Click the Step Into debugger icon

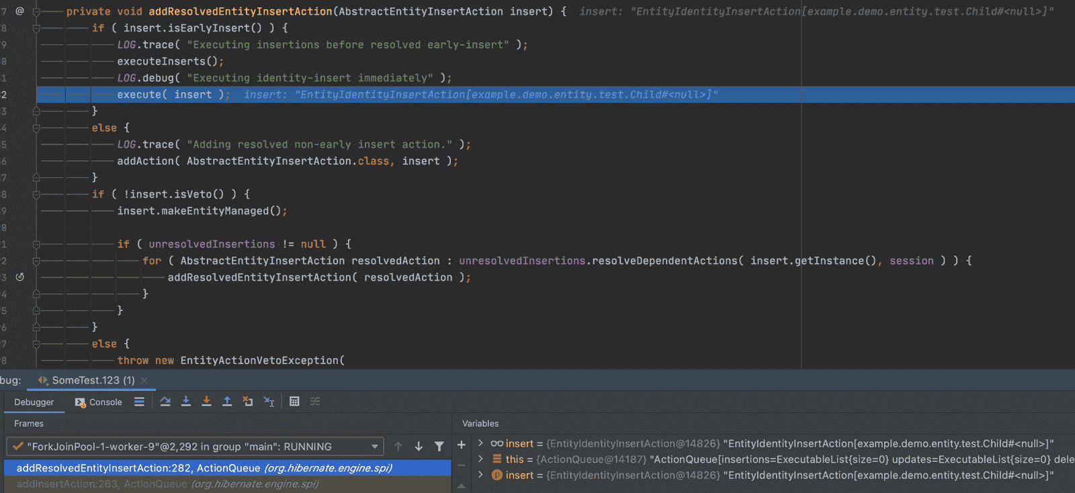point(186,402)
